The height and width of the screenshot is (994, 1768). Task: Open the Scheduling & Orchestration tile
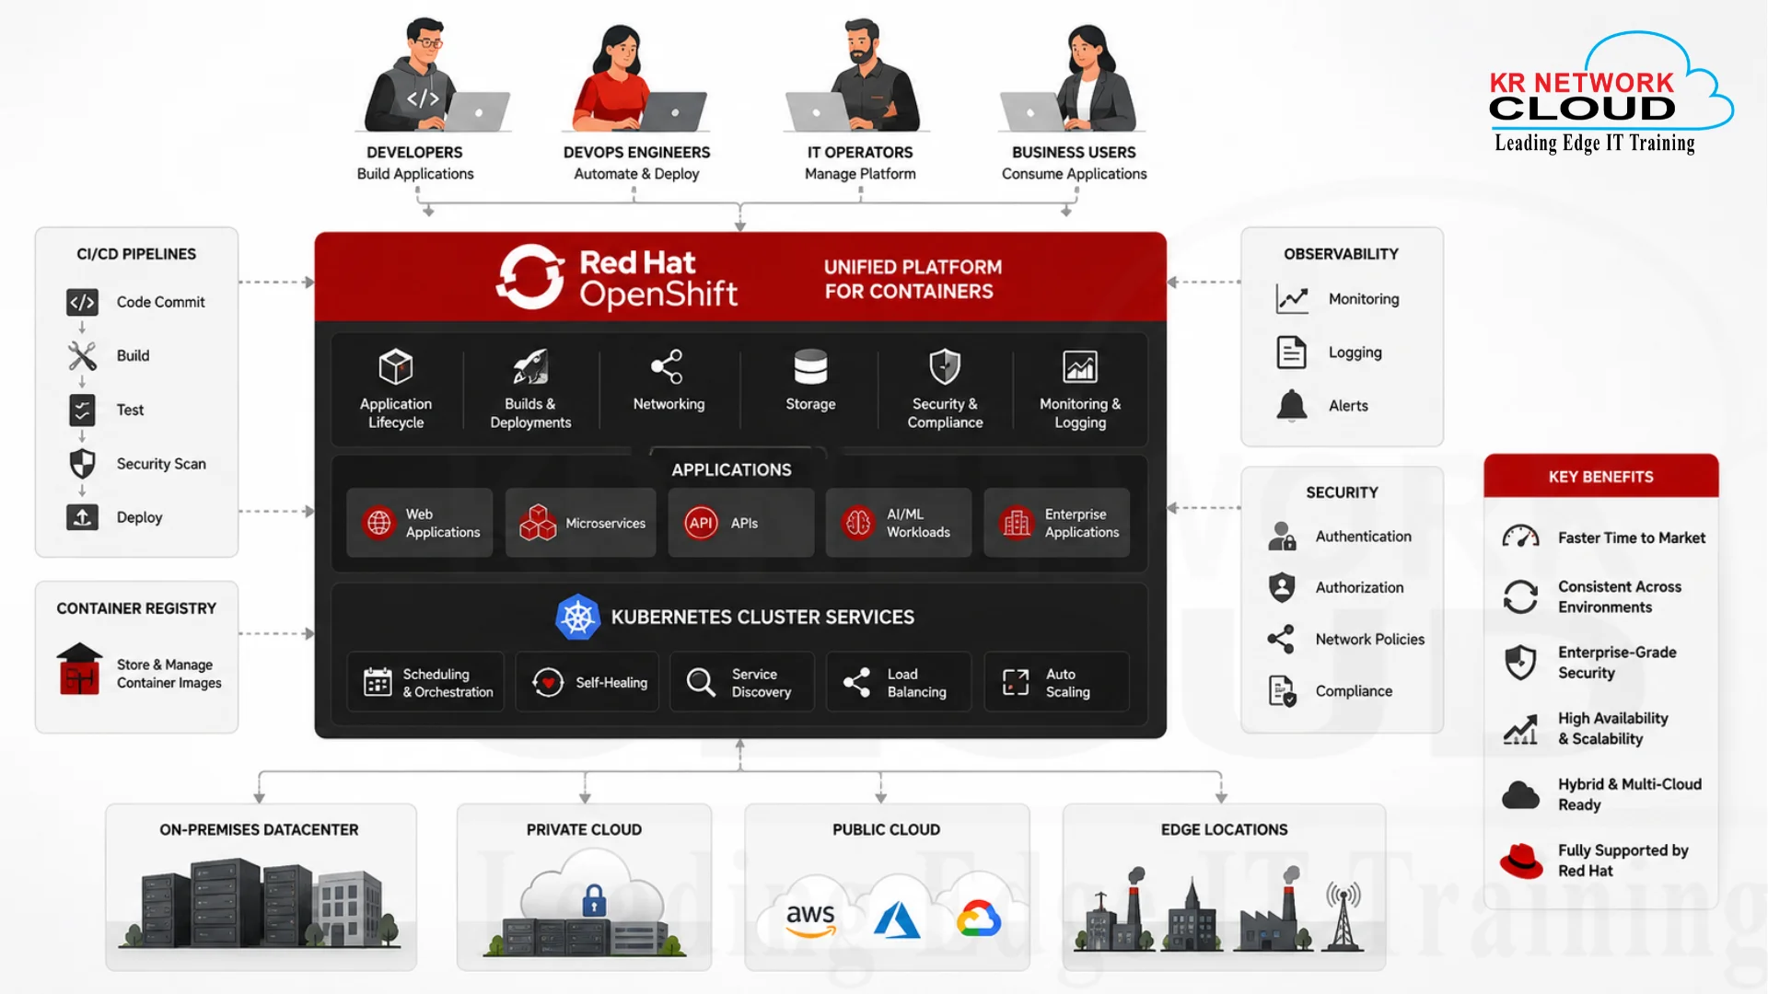click(x=425, y=682)
